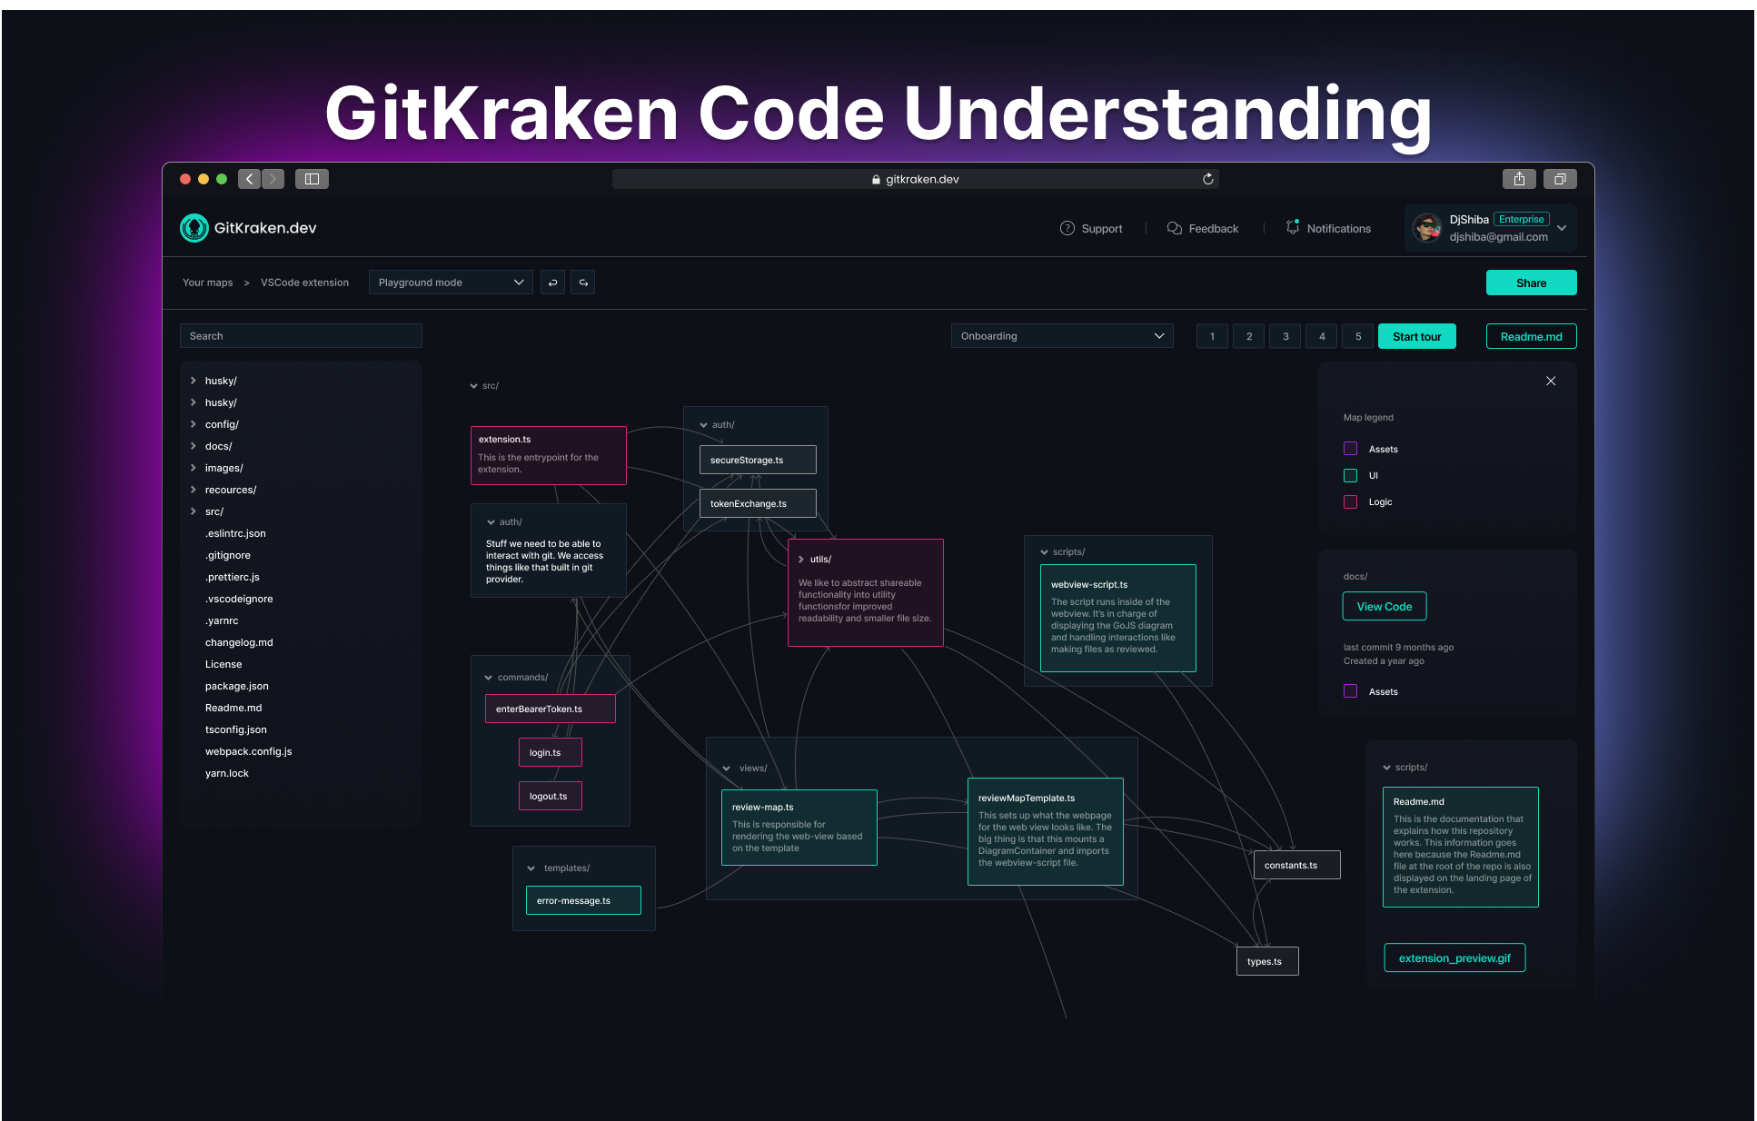Expand the account menu chevron
Image resolution: width=1757 pixels, height=1121 pixels.
tap(1562, 228)
